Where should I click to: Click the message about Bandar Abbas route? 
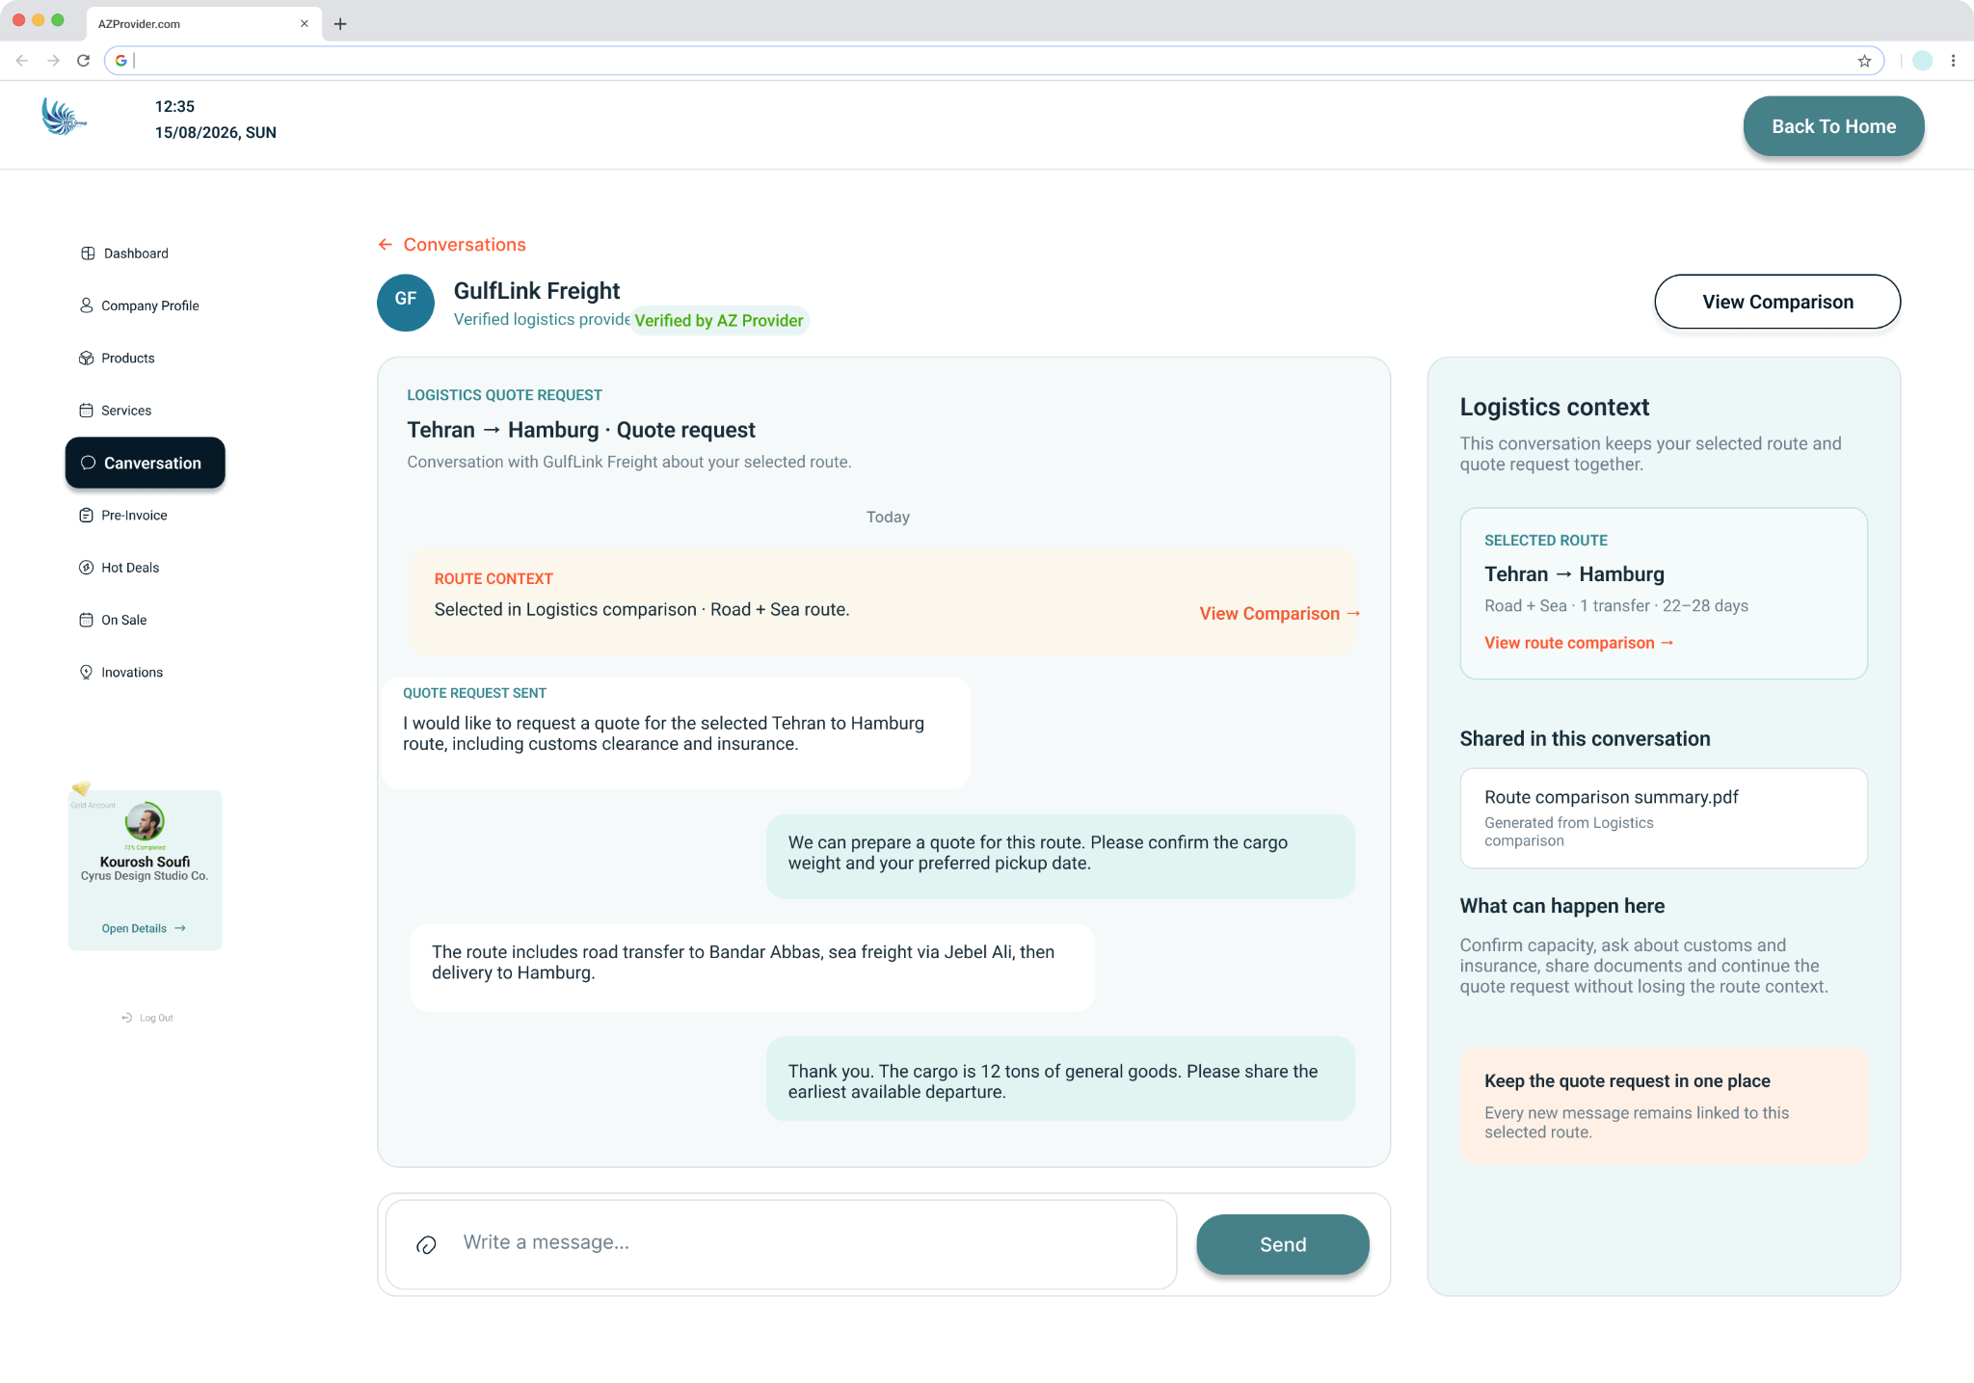pos(753,968)
